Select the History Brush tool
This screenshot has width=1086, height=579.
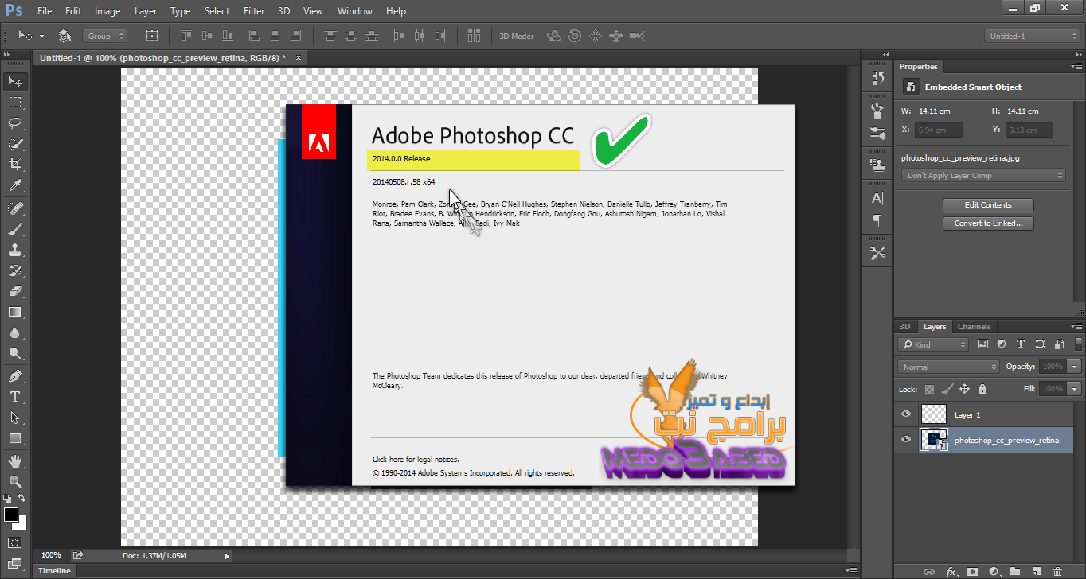(15, 270)
